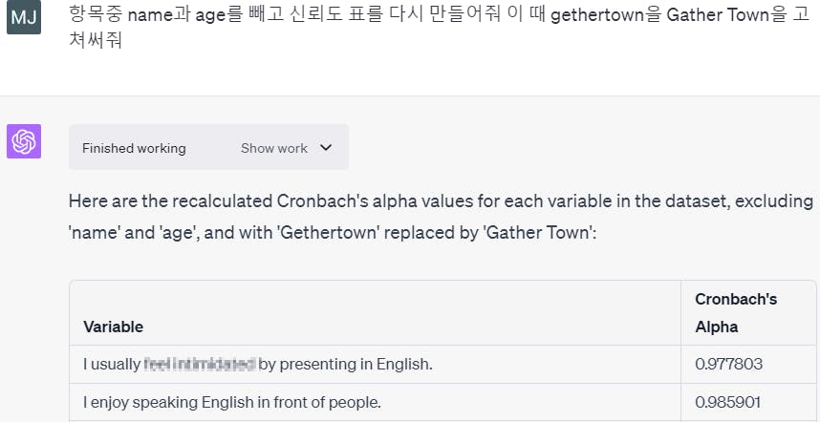Click the response paragraph starting 'Here are'
The image size is (820, 422).
tap(440, 216)
